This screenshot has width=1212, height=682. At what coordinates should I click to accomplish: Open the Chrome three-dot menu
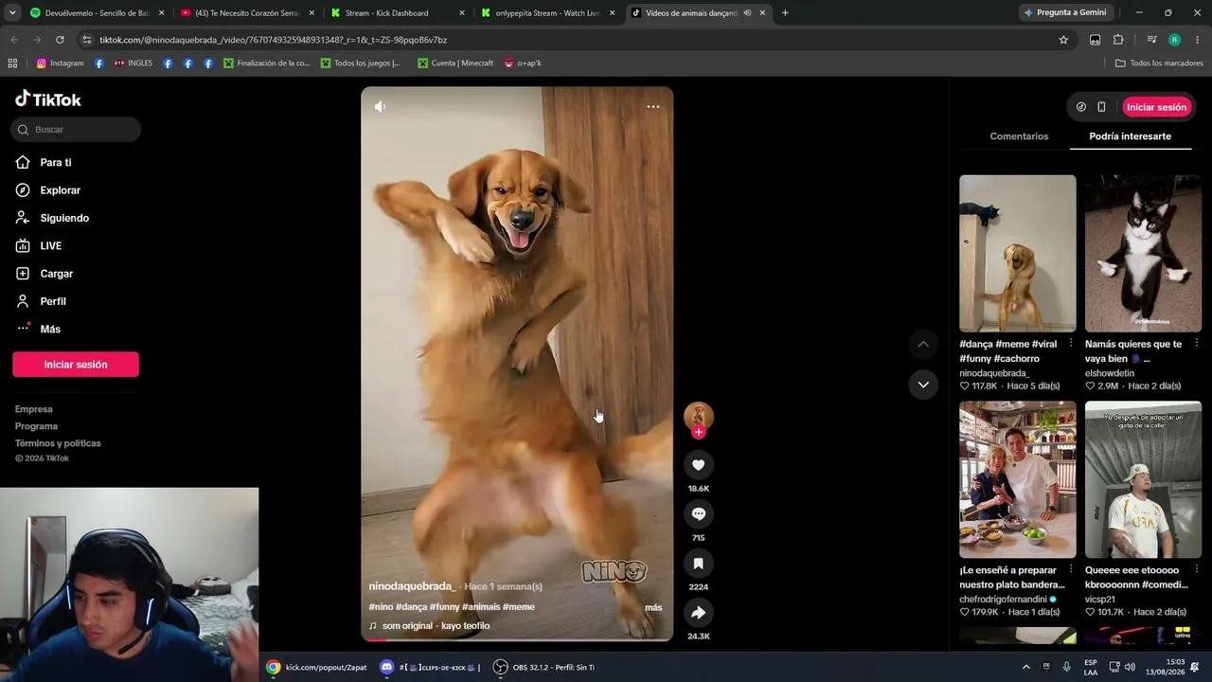1198,40
